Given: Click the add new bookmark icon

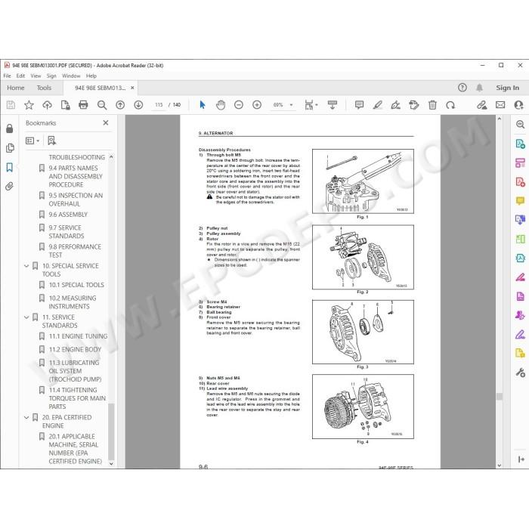Looking at the screenshot, I should point(51,141).
